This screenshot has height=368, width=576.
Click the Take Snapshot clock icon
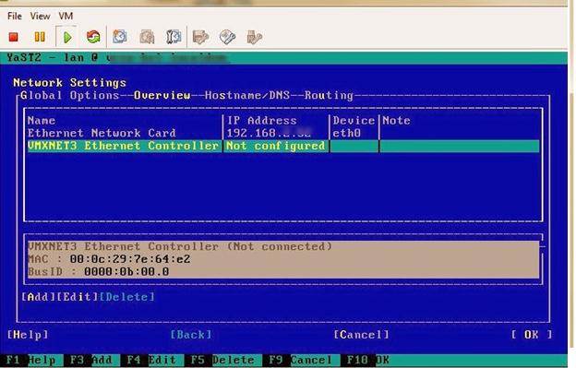tap(120, 37)
